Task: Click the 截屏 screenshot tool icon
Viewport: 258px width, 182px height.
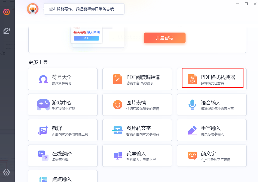Action: coord(43,130)
